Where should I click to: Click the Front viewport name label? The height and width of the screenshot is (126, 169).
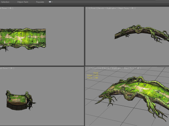click(93, 8)
